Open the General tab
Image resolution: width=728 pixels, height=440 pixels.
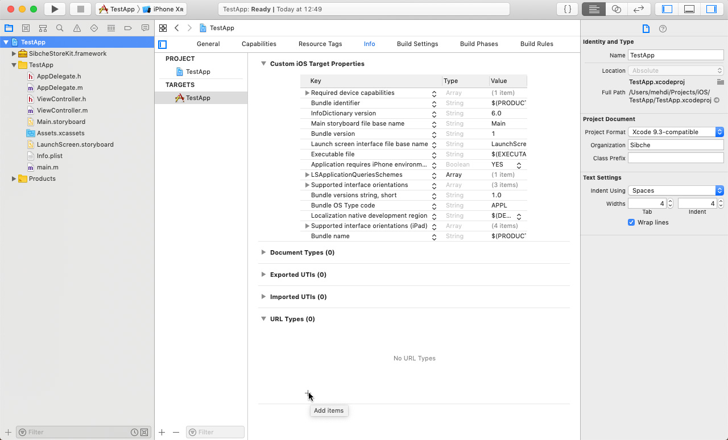coord(208,44)
